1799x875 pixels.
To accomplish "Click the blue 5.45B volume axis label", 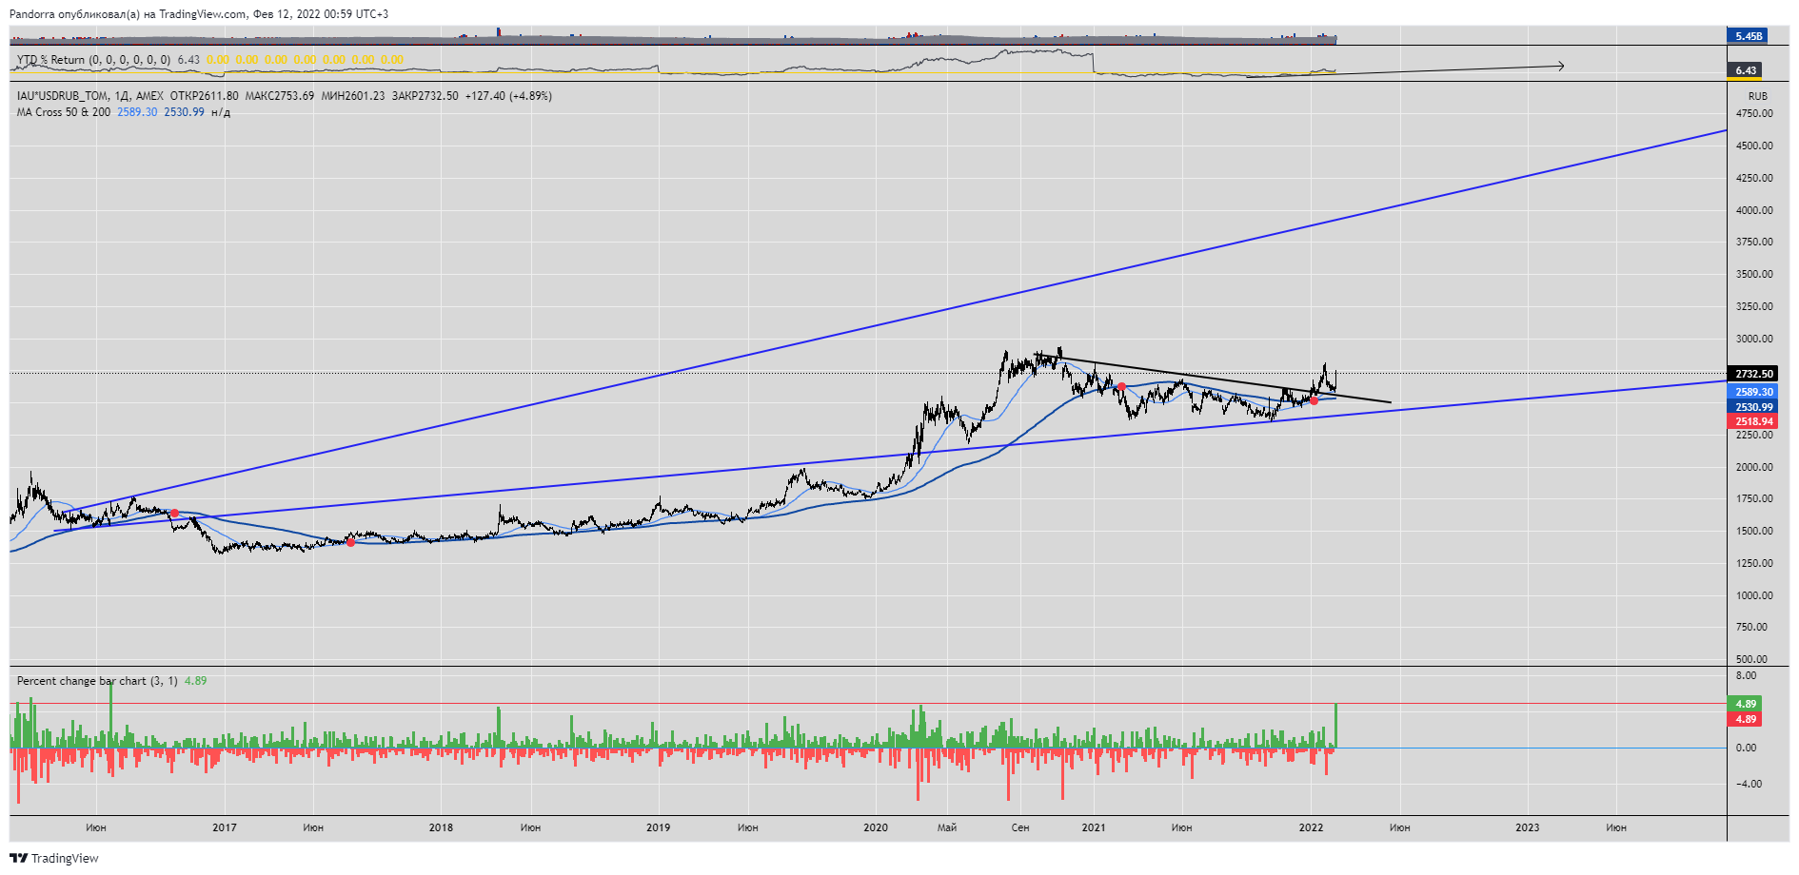I will 1748,36.
